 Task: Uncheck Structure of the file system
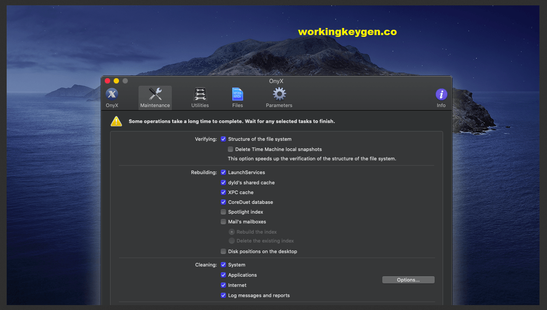click(x=223, y=139)
